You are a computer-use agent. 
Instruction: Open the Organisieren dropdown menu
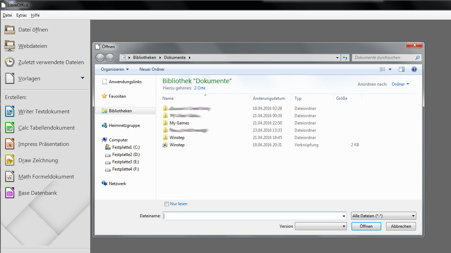tap(115, 69)
